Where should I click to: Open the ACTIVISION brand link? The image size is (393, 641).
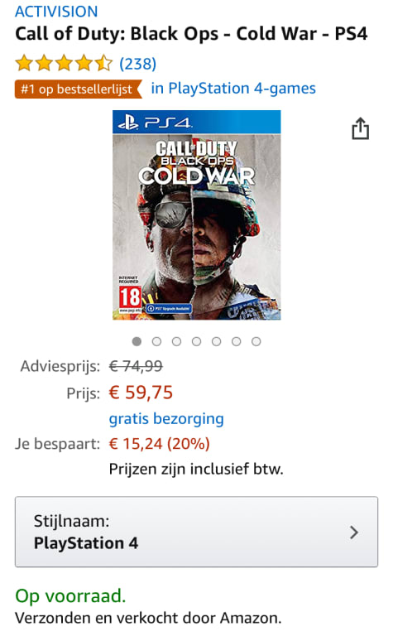56,11
